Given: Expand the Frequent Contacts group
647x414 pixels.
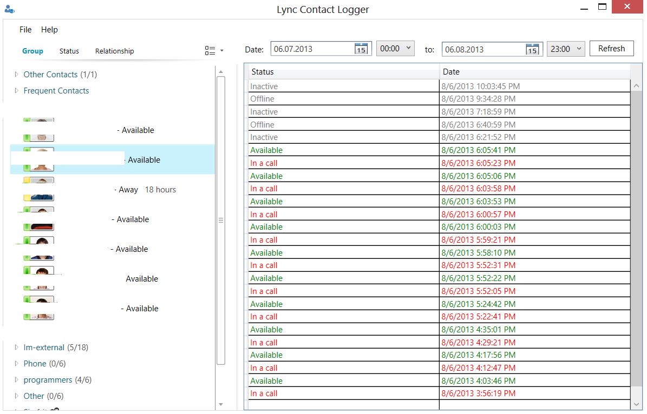Looking at the screenshot, I should [16, 91].
